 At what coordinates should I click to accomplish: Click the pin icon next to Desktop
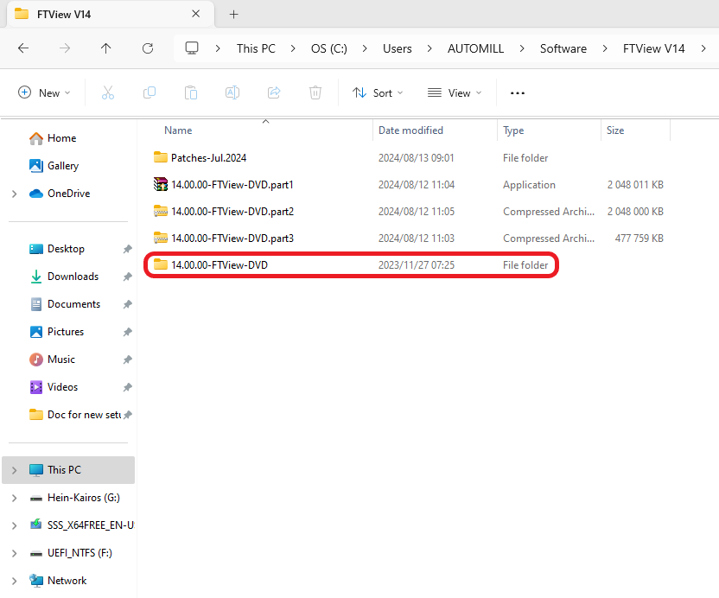(128, 249)
